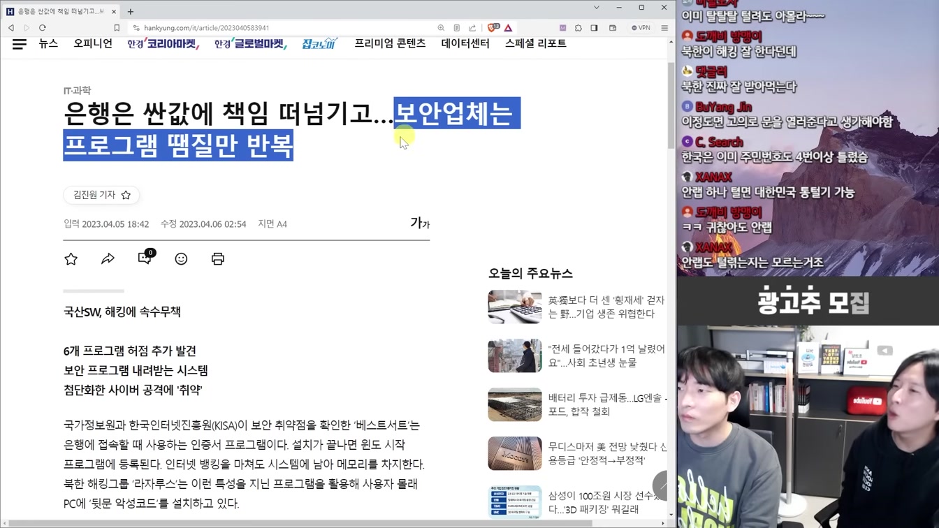Click the smiley reaction icon
This screenshot has height=528, width=939.
pos(181,259)
